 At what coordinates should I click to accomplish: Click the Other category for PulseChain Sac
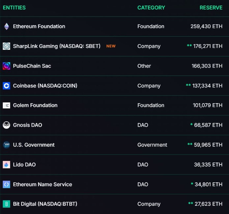pos(144,66)
